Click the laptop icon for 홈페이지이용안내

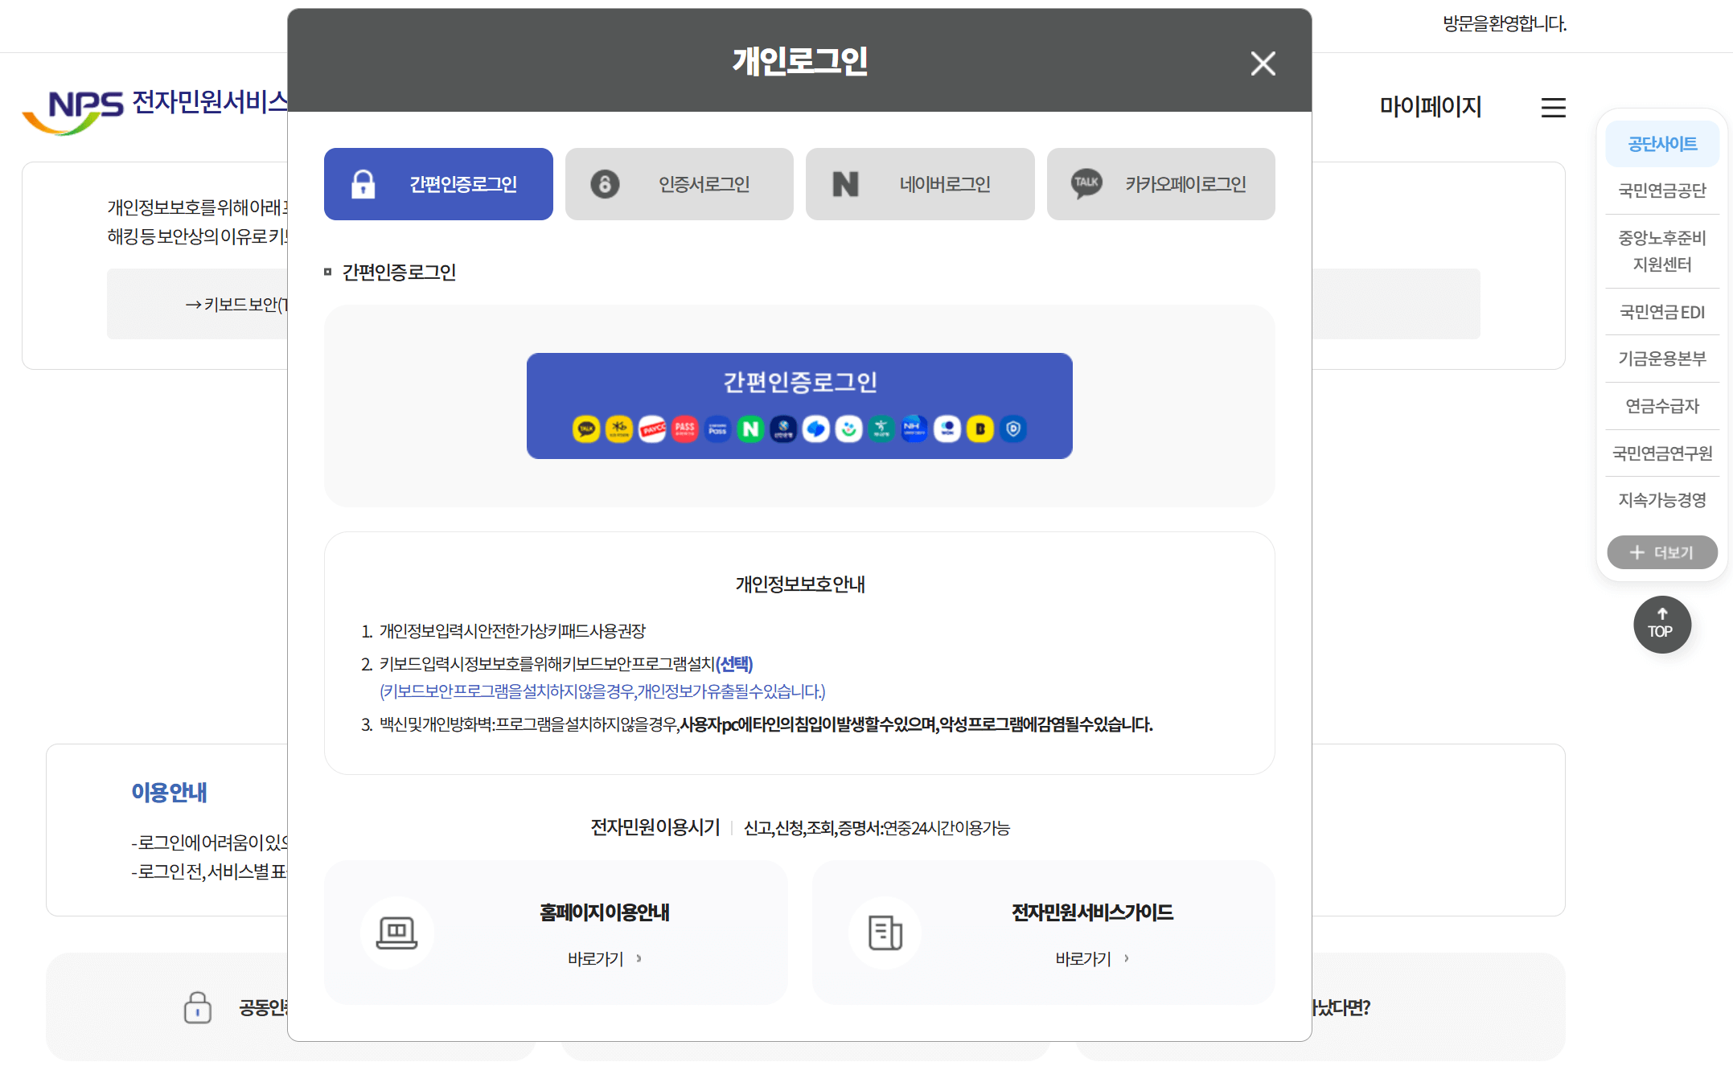tap(397, 933)
